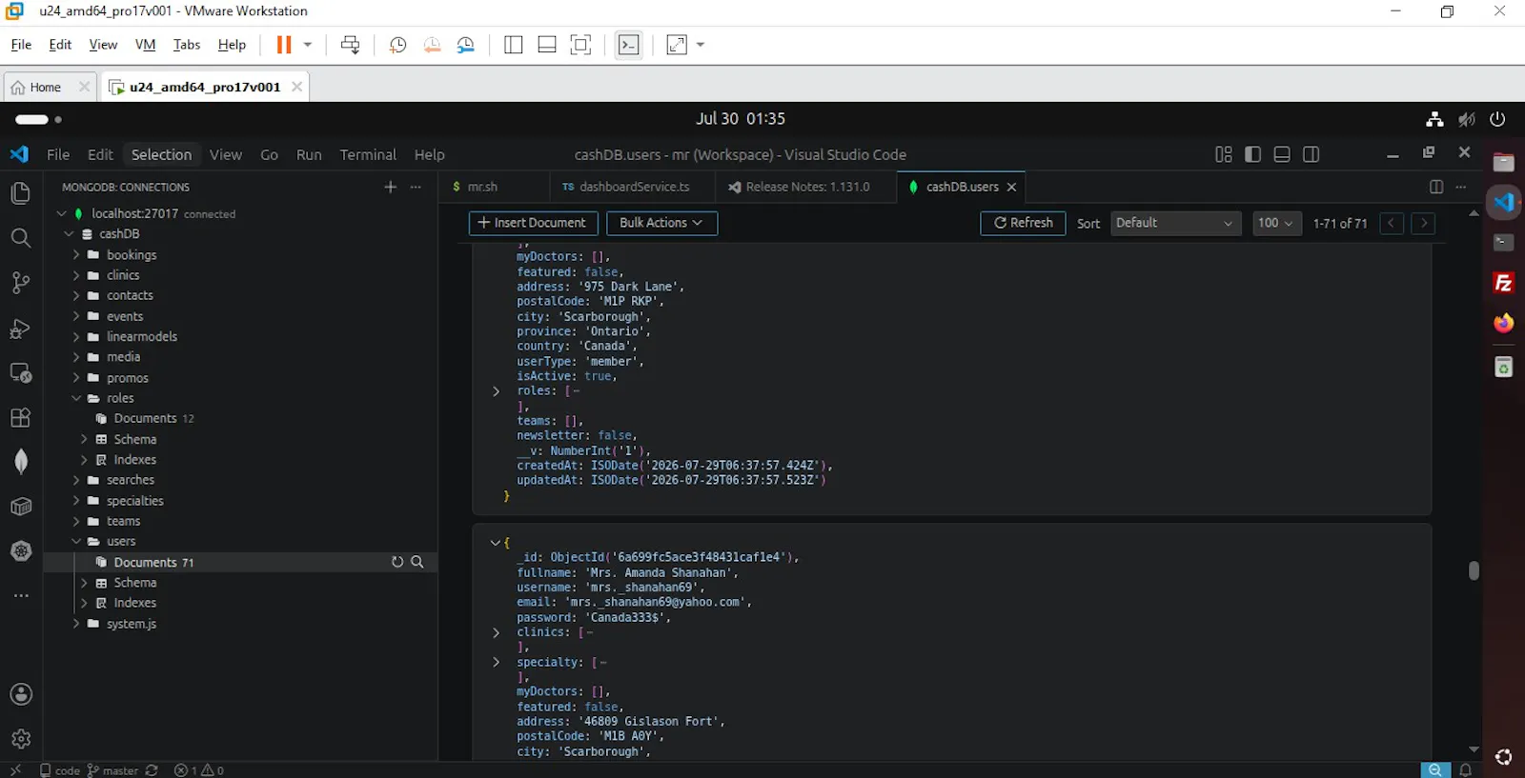This screenshot has width=1525, height=778.
Task: Collapse the users collection
Action: [76, 541]
